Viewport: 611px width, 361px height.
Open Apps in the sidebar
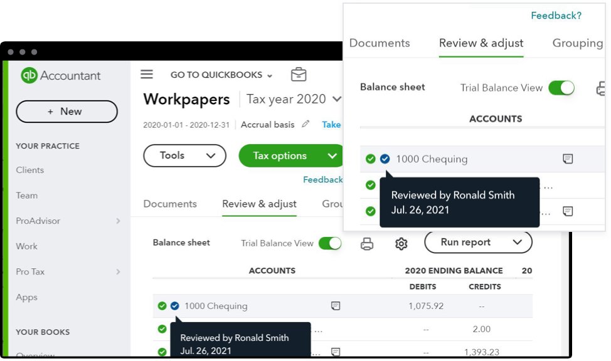[x=26, y=297]
